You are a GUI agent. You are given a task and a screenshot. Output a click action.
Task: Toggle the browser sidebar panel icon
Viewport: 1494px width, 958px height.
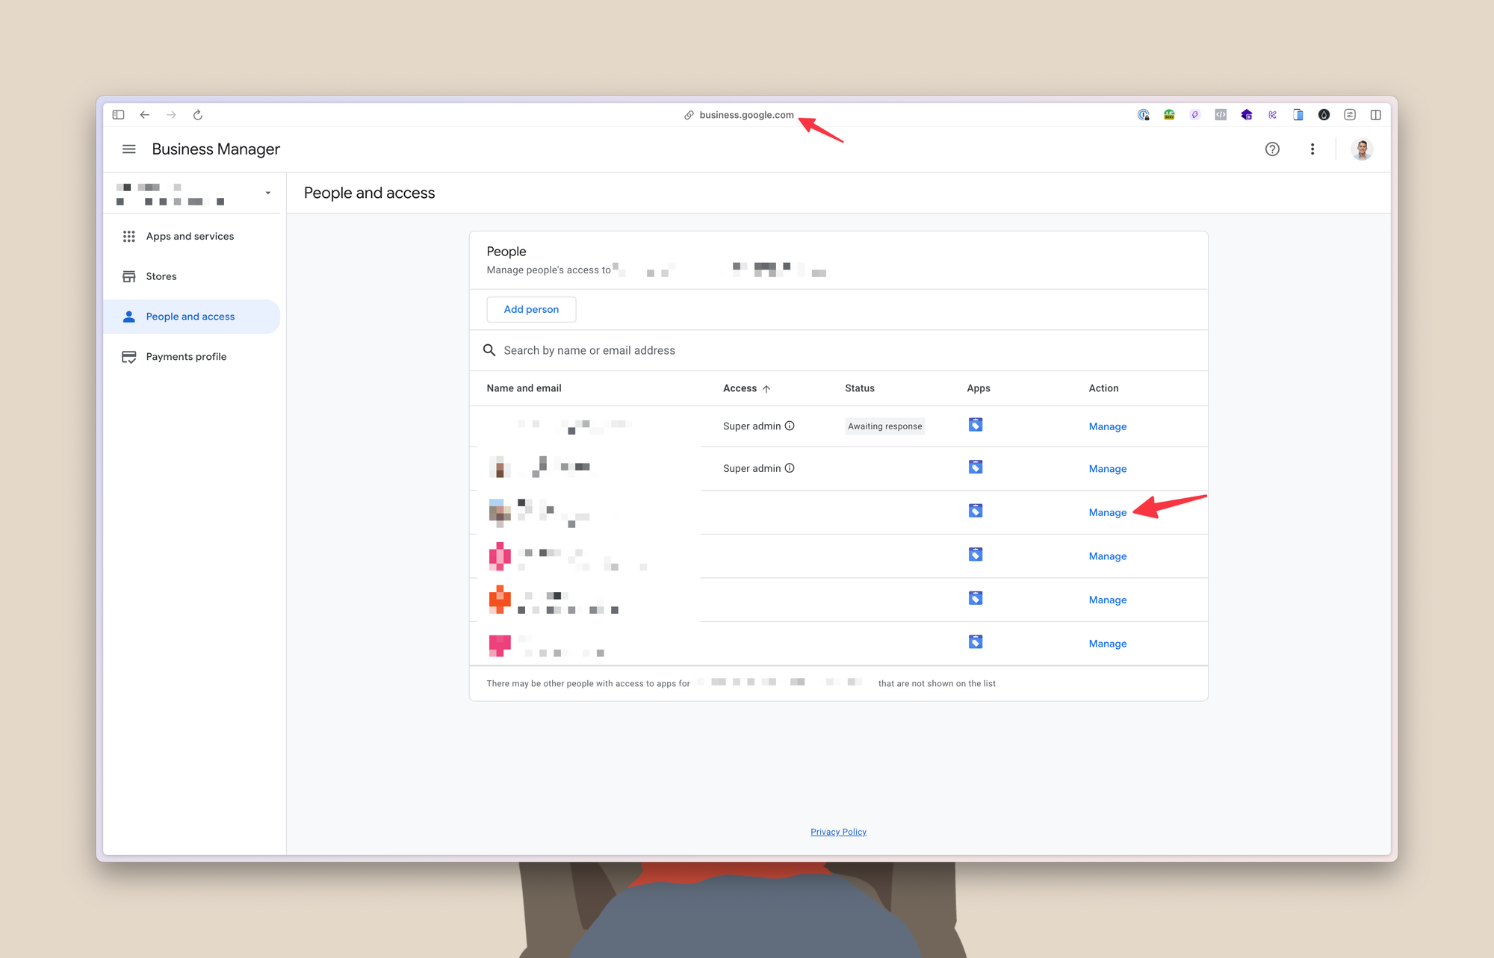[118, 115]
